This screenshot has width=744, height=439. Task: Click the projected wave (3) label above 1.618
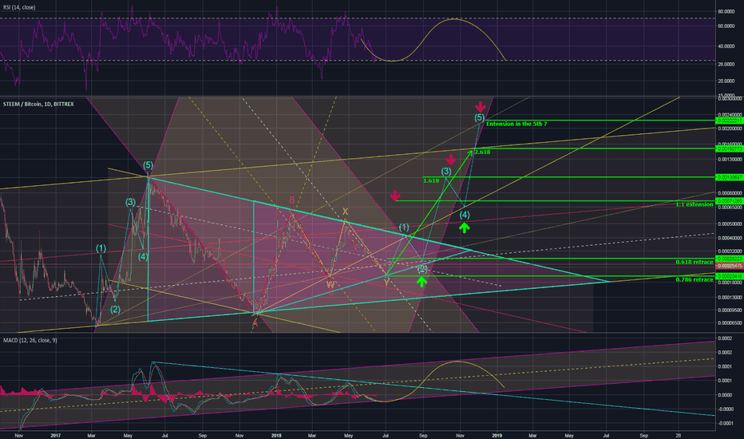pos(446,172)
